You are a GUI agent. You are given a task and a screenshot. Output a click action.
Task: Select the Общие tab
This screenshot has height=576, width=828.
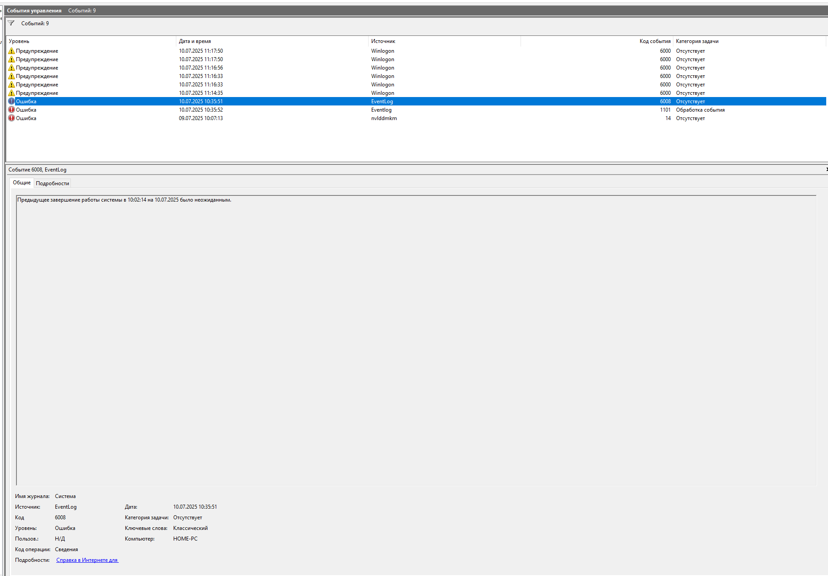[x=22, y=183]
